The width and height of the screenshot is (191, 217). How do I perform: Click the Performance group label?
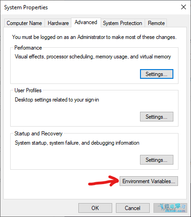(28, 48)
